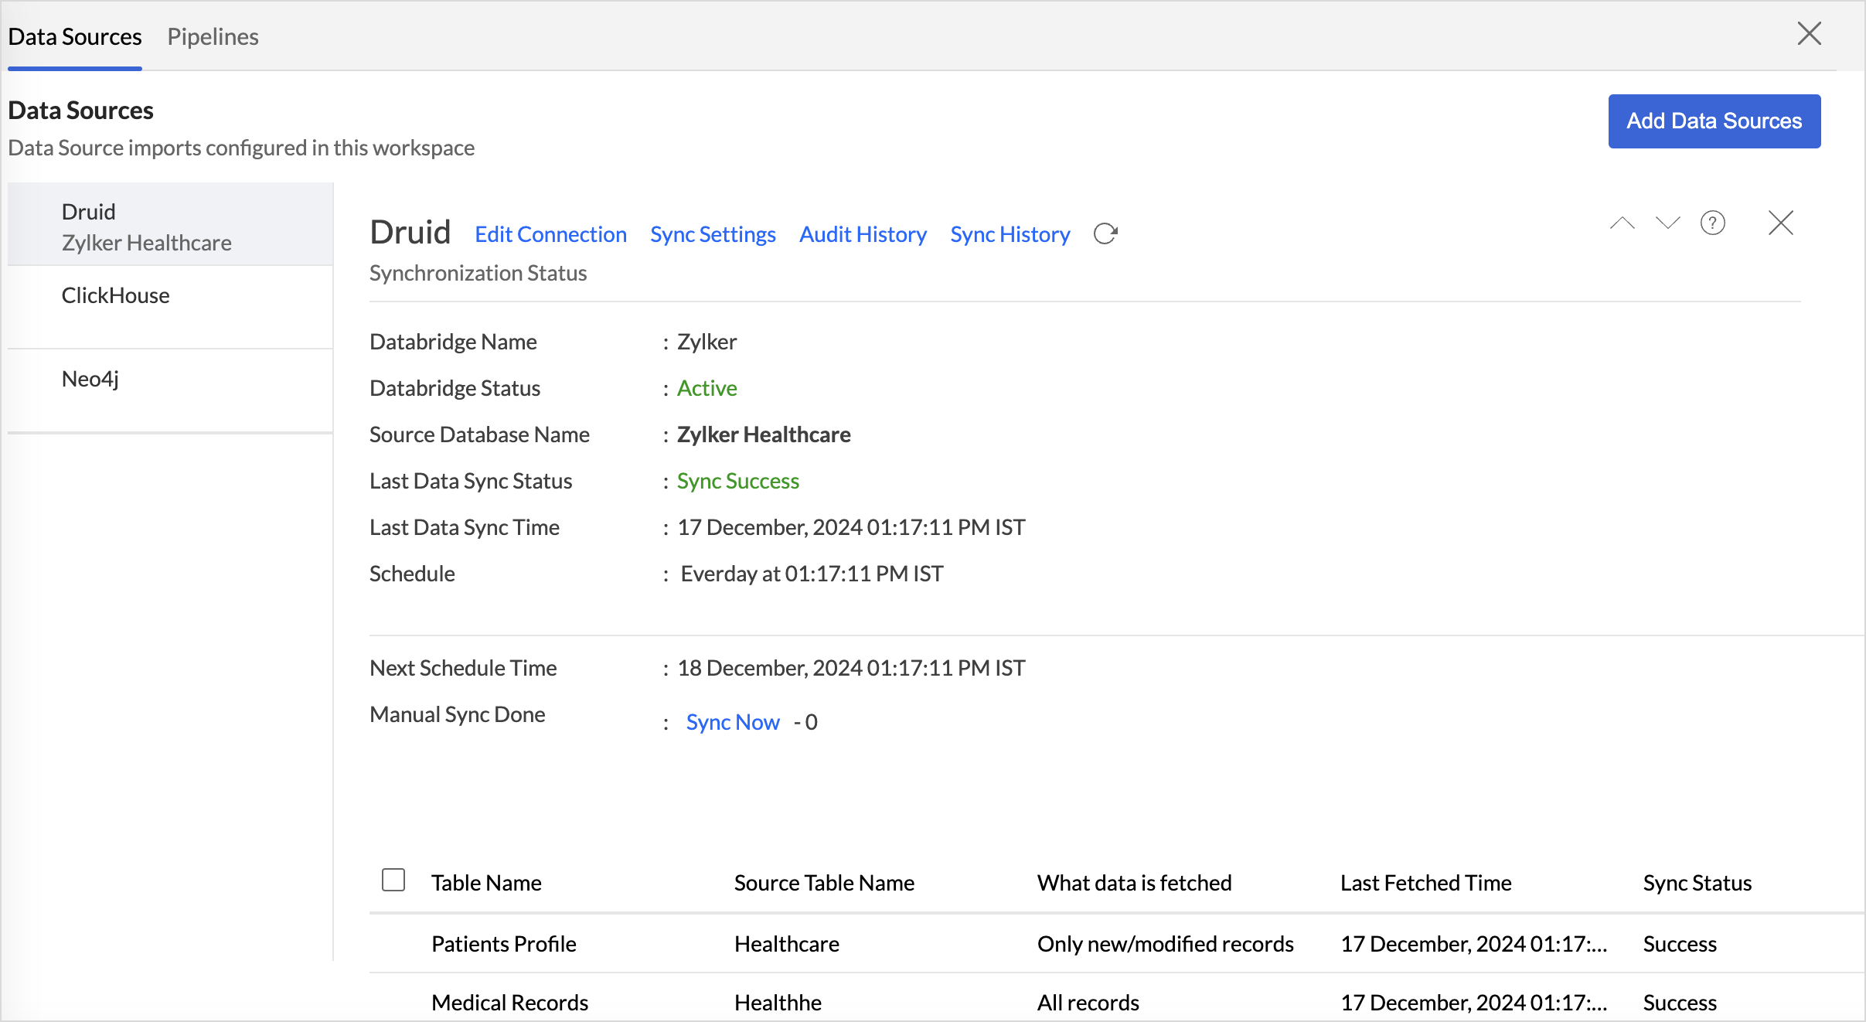Screen dimensions: 1866x1022
Task: Select Neo4j data source in sidebar
Action: coord(90,379)
